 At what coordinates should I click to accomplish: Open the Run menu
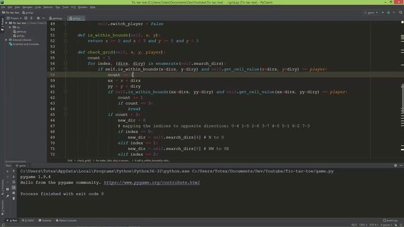(57, 7)
